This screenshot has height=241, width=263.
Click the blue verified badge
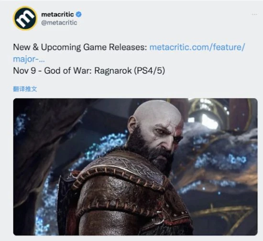click(x=79, y=14)
